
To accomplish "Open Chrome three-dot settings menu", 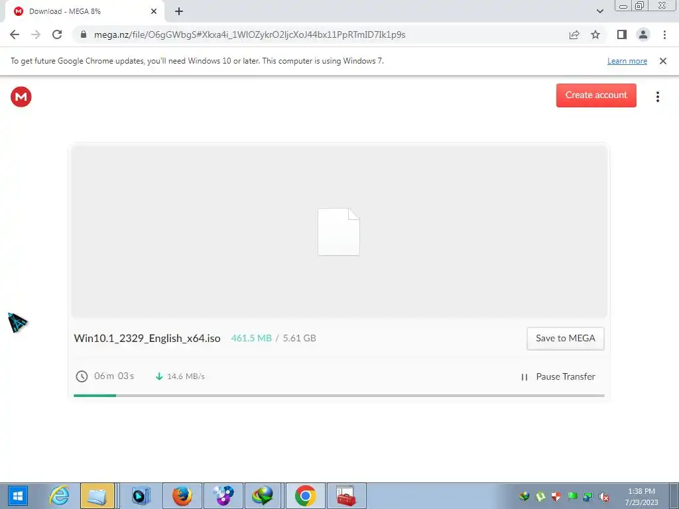I will coord(664,34).
